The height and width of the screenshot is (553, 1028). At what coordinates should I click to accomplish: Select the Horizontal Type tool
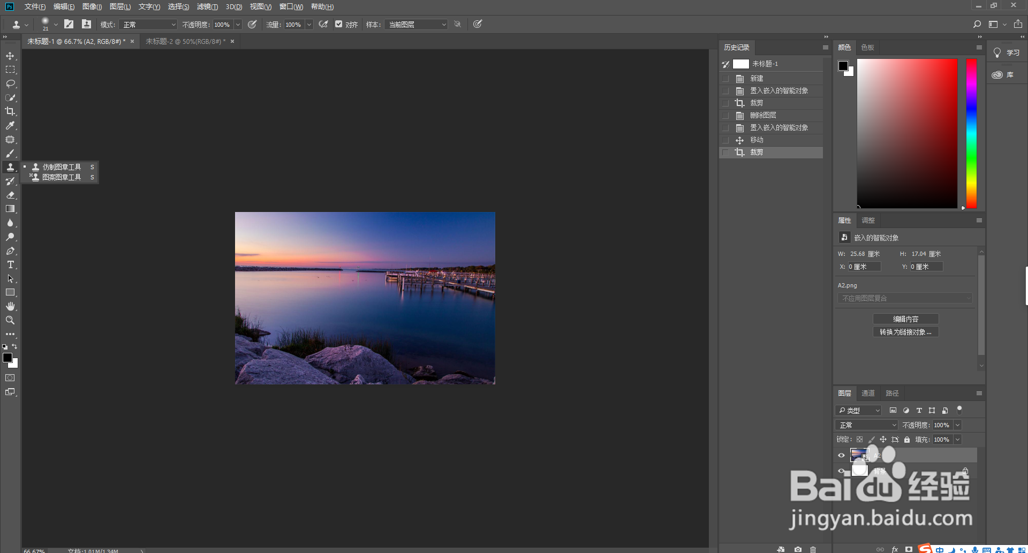(10, 265)
